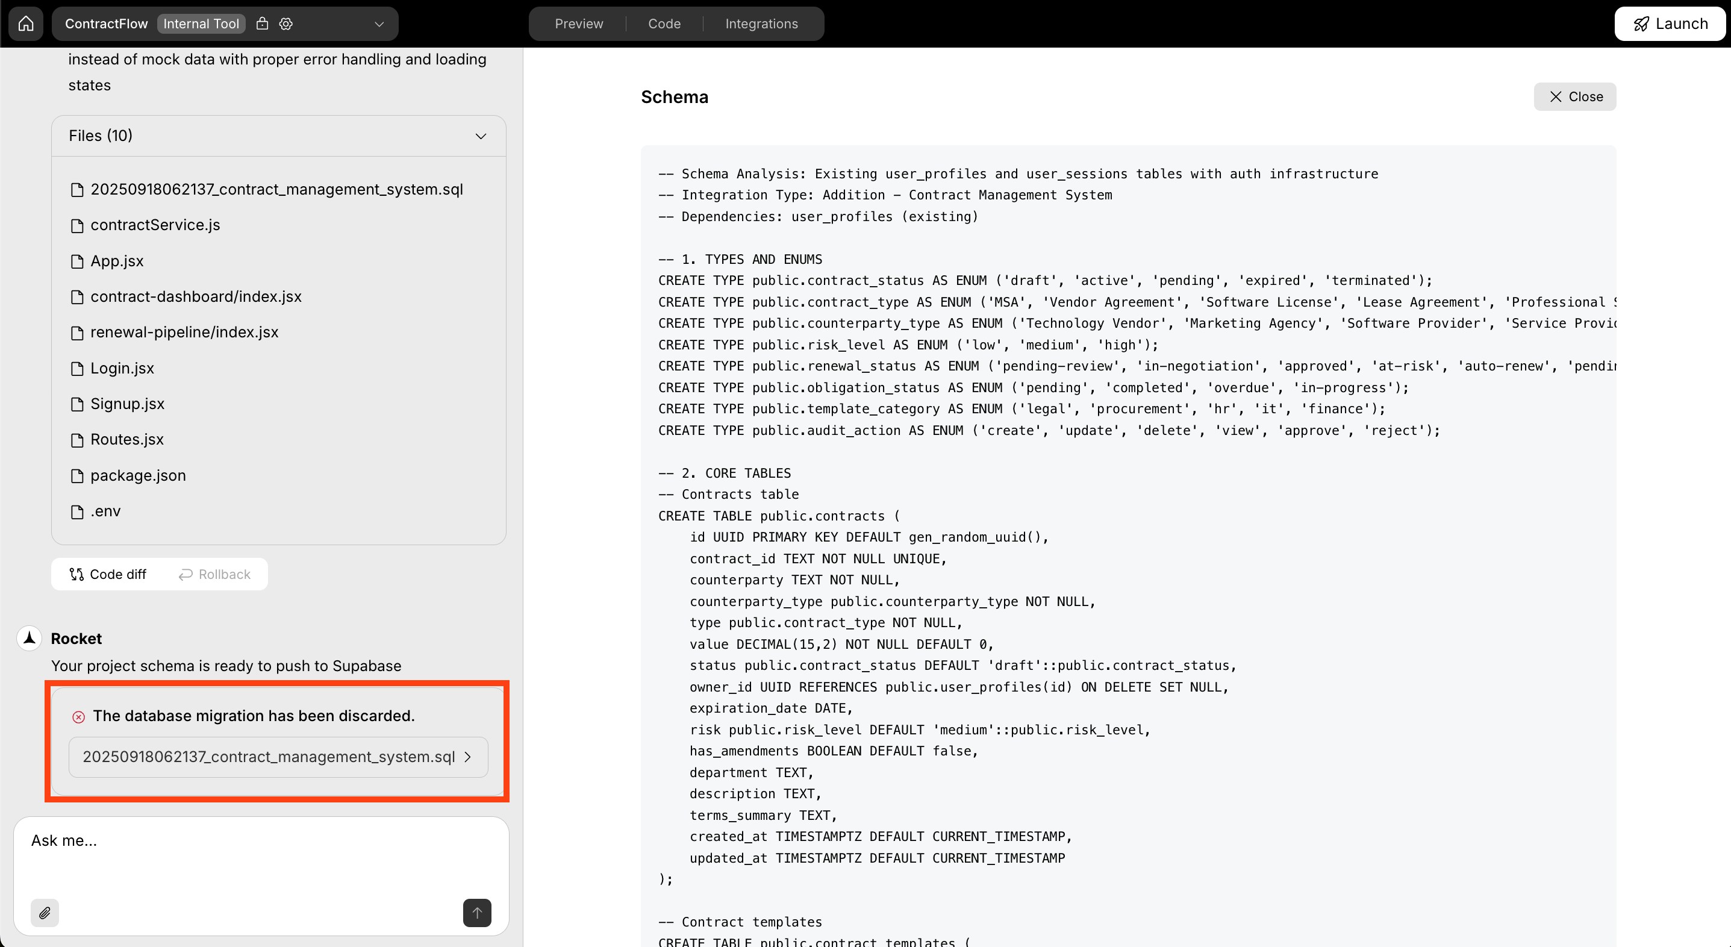Click the rocket icon inside Launch button

1641,23
